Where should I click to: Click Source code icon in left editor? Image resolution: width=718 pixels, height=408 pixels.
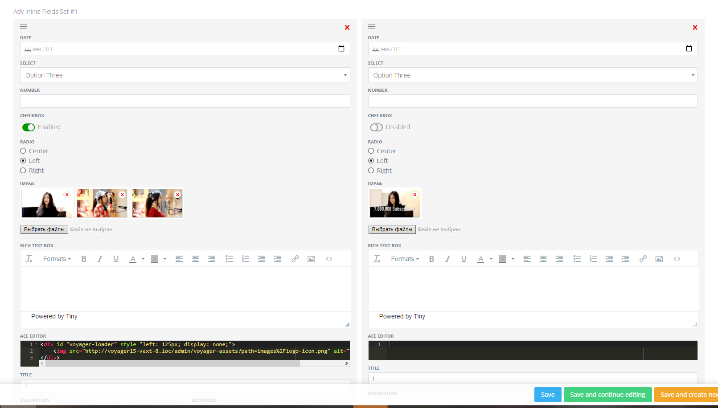point(329,259)
